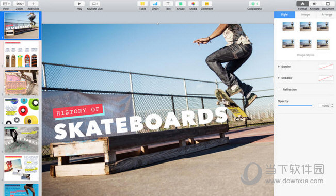Open the Shape picker icon
Viewport: 336px width, 196px height.
181,4
